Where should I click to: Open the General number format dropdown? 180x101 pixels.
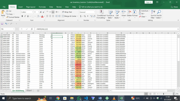pos(94,12)
